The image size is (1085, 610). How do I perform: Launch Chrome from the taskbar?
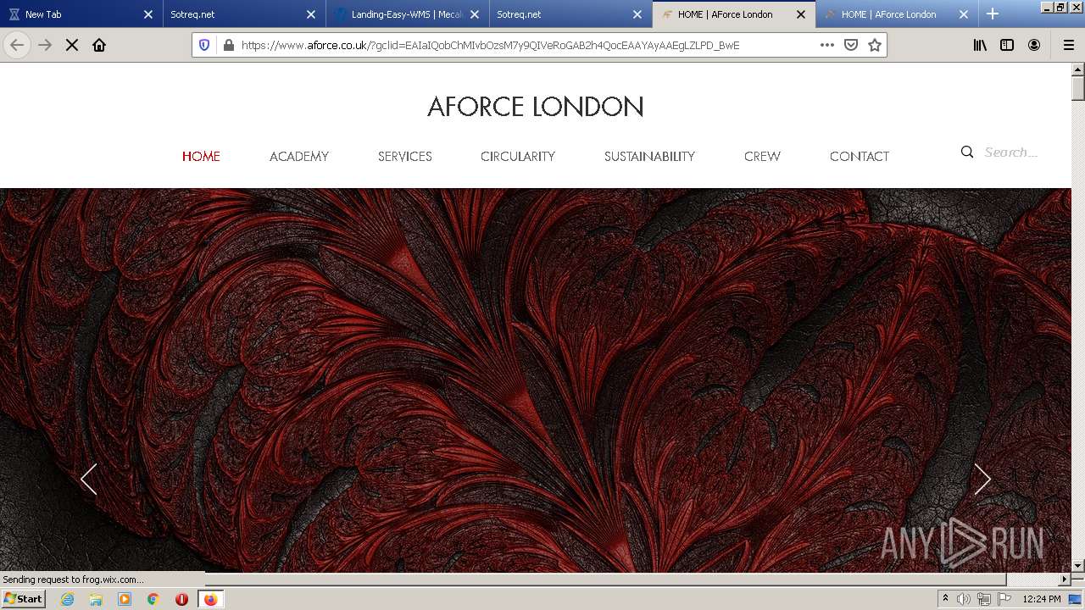pos(153,599)
